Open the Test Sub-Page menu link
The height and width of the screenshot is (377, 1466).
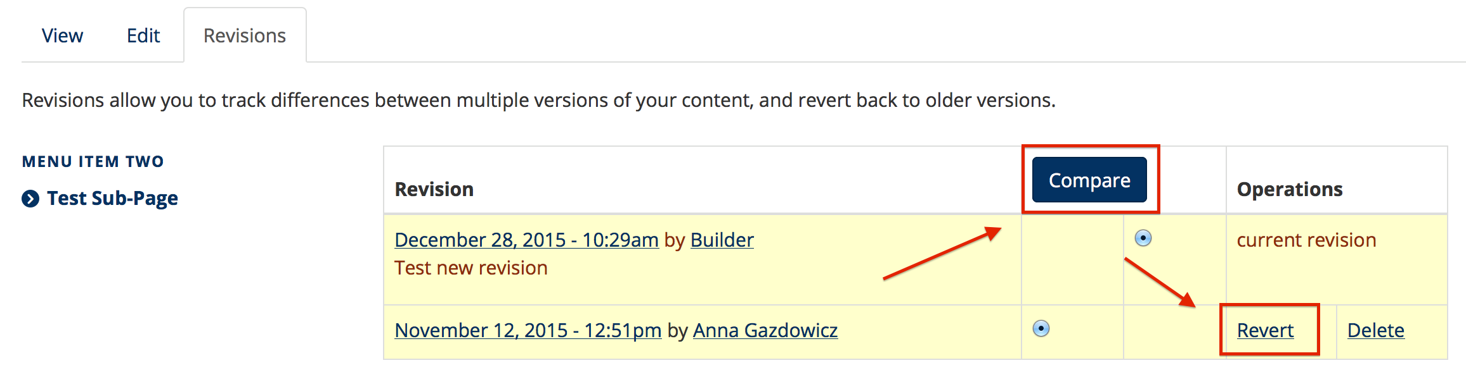pyautogui.click(x=112, y=199)
